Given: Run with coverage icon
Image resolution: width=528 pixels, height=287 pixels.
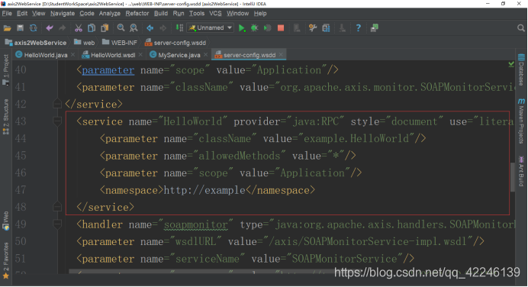Looking at the screenshot, I should tap(267, 28).
